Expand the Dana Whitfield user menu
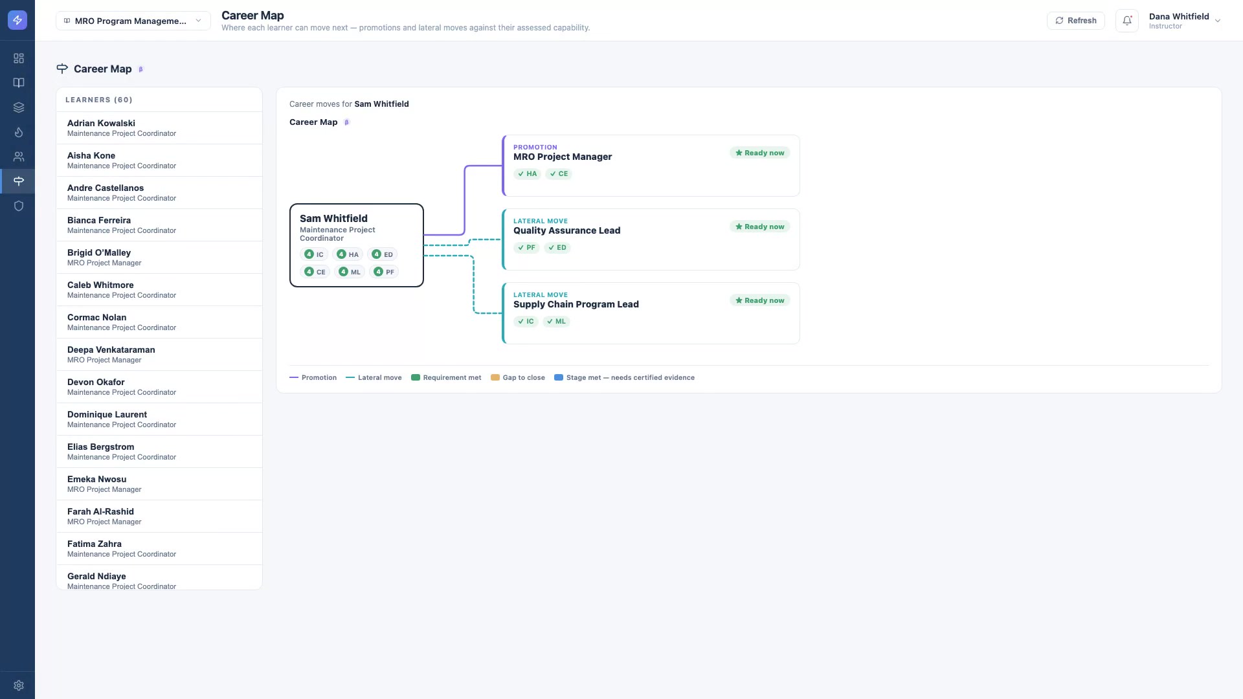 coord(1184,21)
